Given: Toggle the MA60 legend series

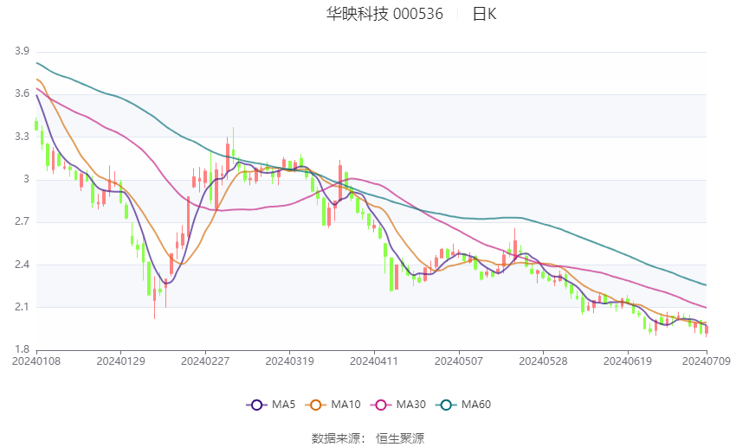Looking at the screenshot, I should (463, 405).
